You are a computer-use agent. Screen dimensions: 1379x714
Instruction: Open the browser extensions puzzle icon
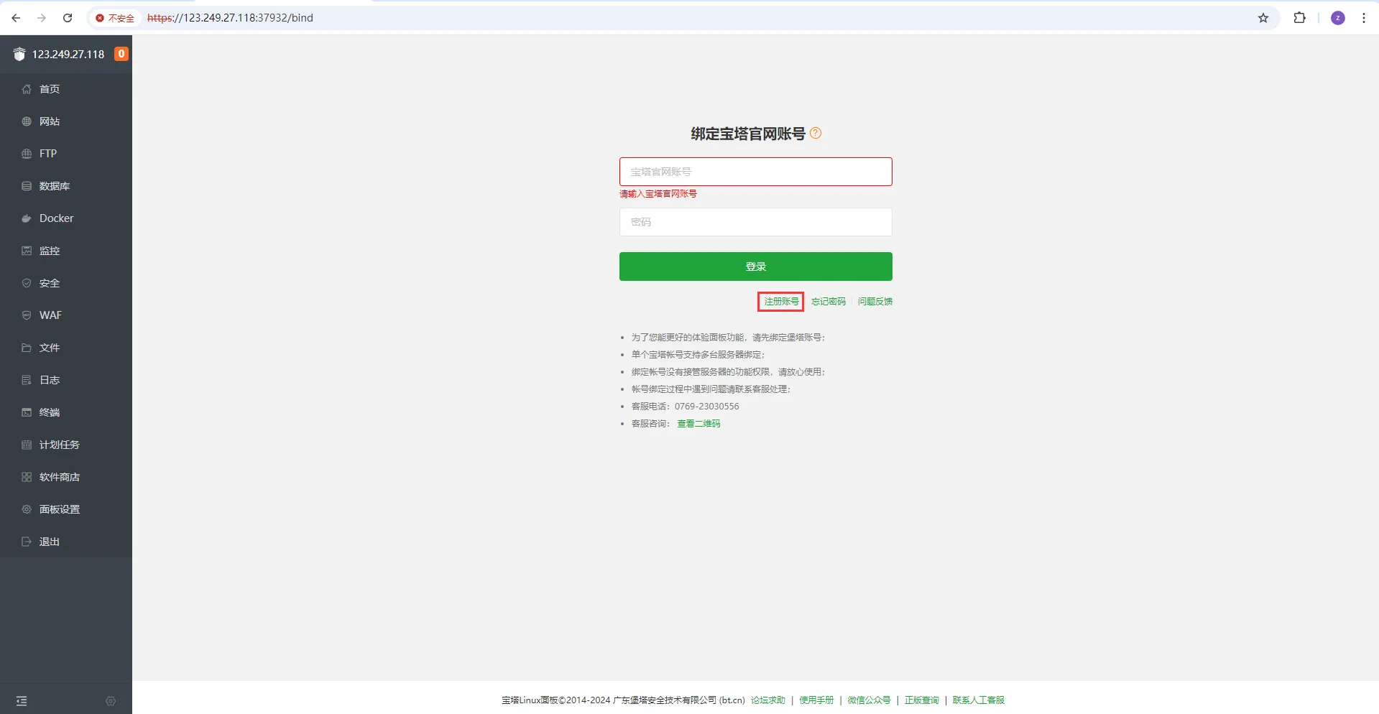[1299, 18]
